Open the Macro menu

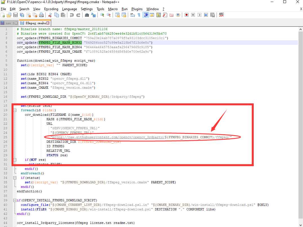click(113, 9)
